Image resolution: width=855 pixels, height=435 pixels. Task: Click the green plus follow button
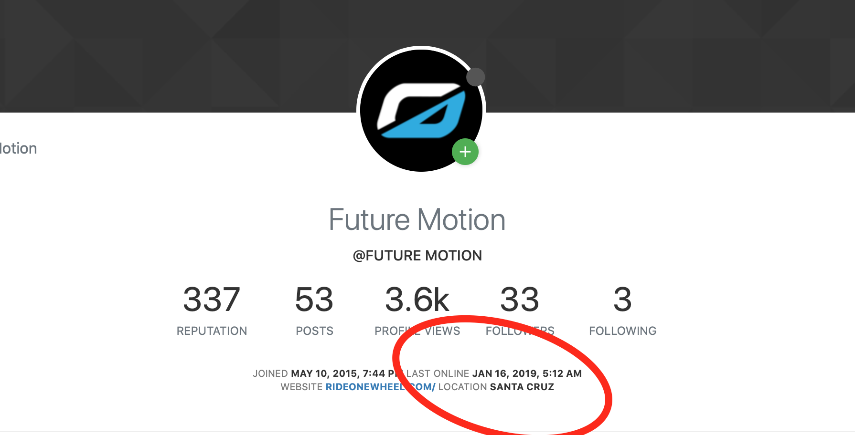[x=465, y=152]
